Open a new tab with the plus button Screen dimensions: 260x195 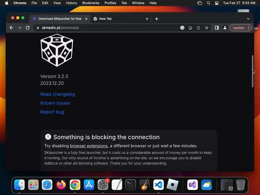pos(156,19)
